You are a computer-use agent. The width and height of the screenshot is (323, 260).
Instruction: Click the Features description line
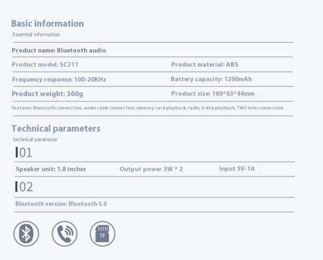(147, 108)
